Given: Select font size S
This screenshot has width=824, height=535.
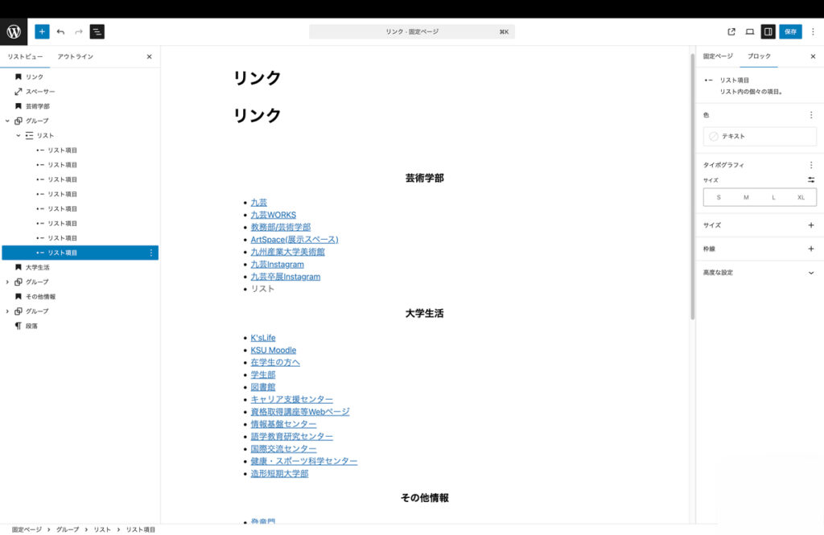Looking at the screenshot, I should pyautogui.click(x=719, y=197).
